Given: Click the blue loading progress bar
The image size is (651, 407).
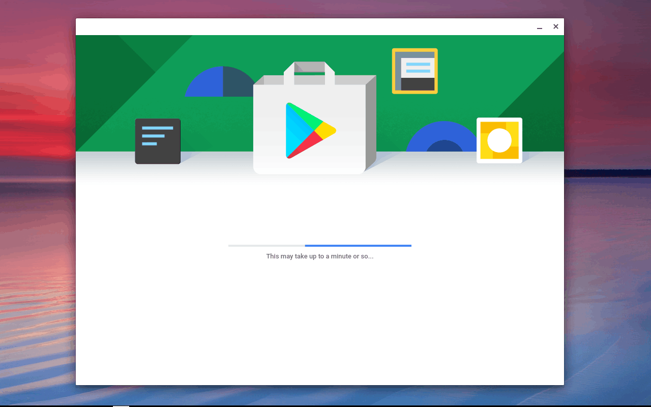Looking at the screenshot, I should coord(320,246).
